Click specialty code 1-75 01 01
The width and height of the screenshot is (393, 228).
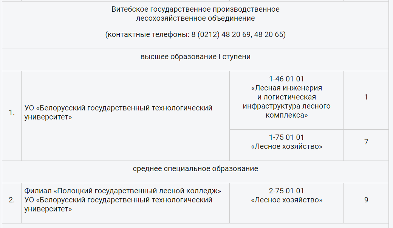[286, 138]
